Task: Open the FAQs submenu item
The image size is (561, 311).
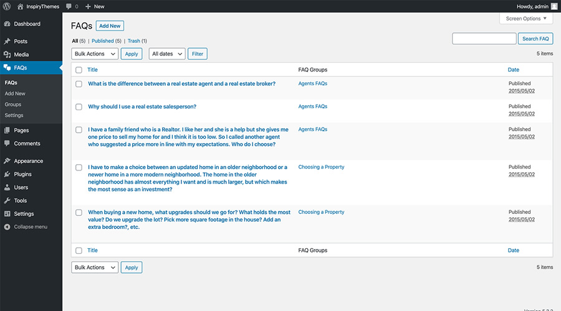Action: (11, 83)
